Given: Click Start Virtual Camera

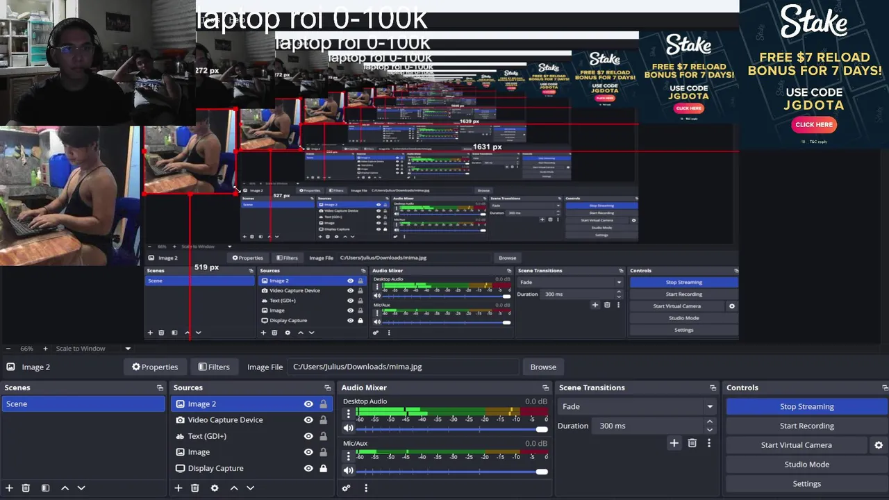Looking at the screenshot, I should [x=797, y=445].
